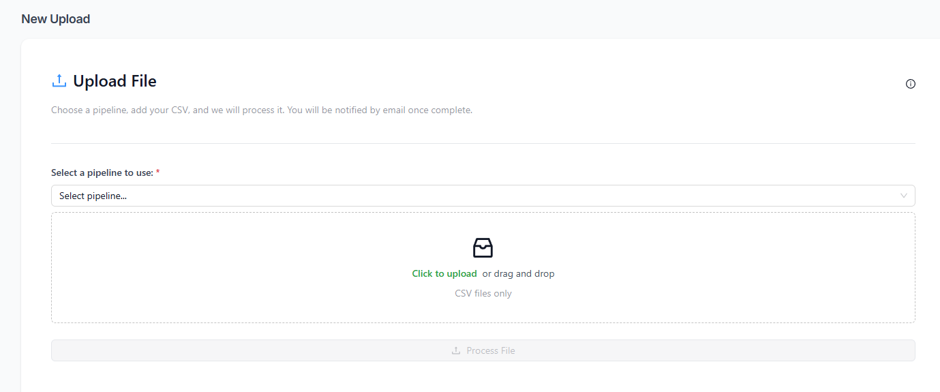This screenshot has width=940, height=392.
Task: Open the Select pipeline... combo box
Action: pyautogui.click(x=483, y=196)
